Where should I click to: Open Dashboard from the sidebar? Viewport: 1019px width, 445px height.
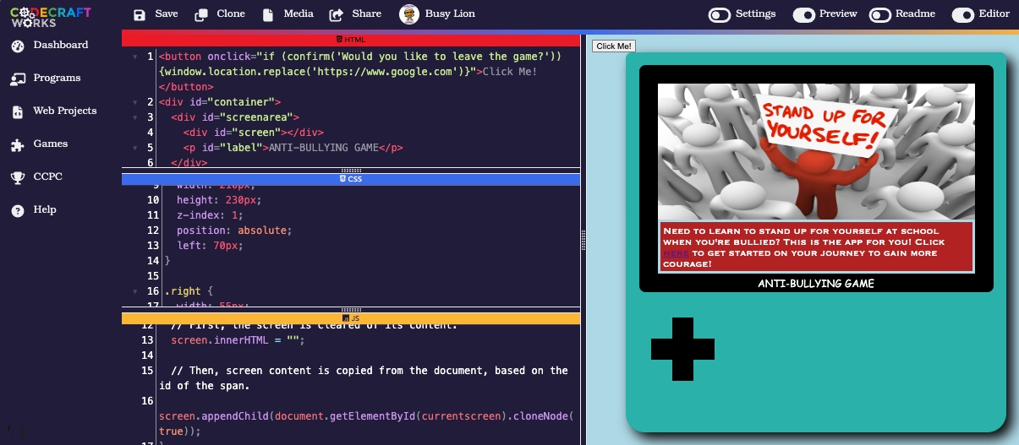tap(61, 46)
